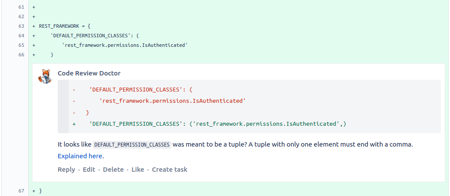Open the 'Explained here' link
Viewport: 450px width, 196px height.
pos(80,156)
